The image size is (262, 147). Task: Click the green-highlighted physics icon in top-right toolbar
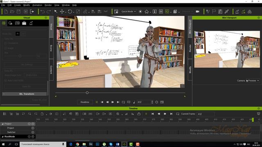(x=243, y=11)
